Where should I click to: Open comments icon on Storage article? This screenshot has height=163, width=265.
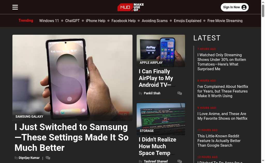tap(180, 161)
